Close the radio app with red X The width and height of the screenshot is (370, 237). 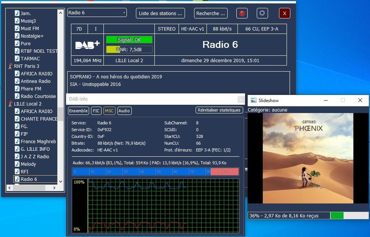[284, 13]
